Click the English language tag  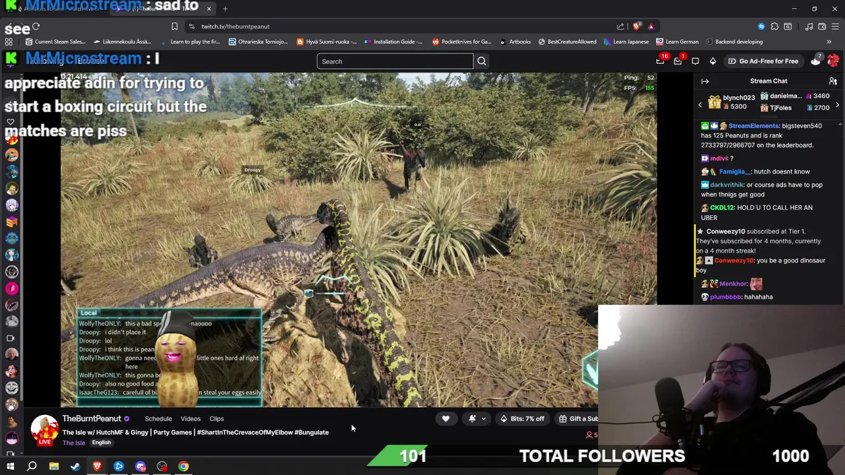click(101, 443)
